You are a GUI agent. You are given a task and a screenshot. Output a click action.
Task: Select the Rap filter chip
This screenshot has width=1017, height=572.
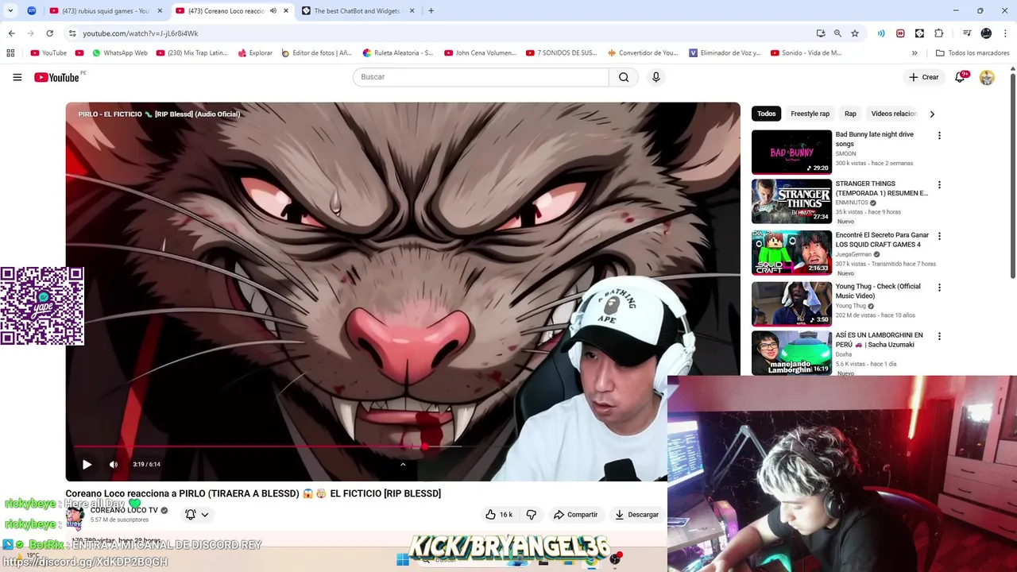(x=850, y=114)
